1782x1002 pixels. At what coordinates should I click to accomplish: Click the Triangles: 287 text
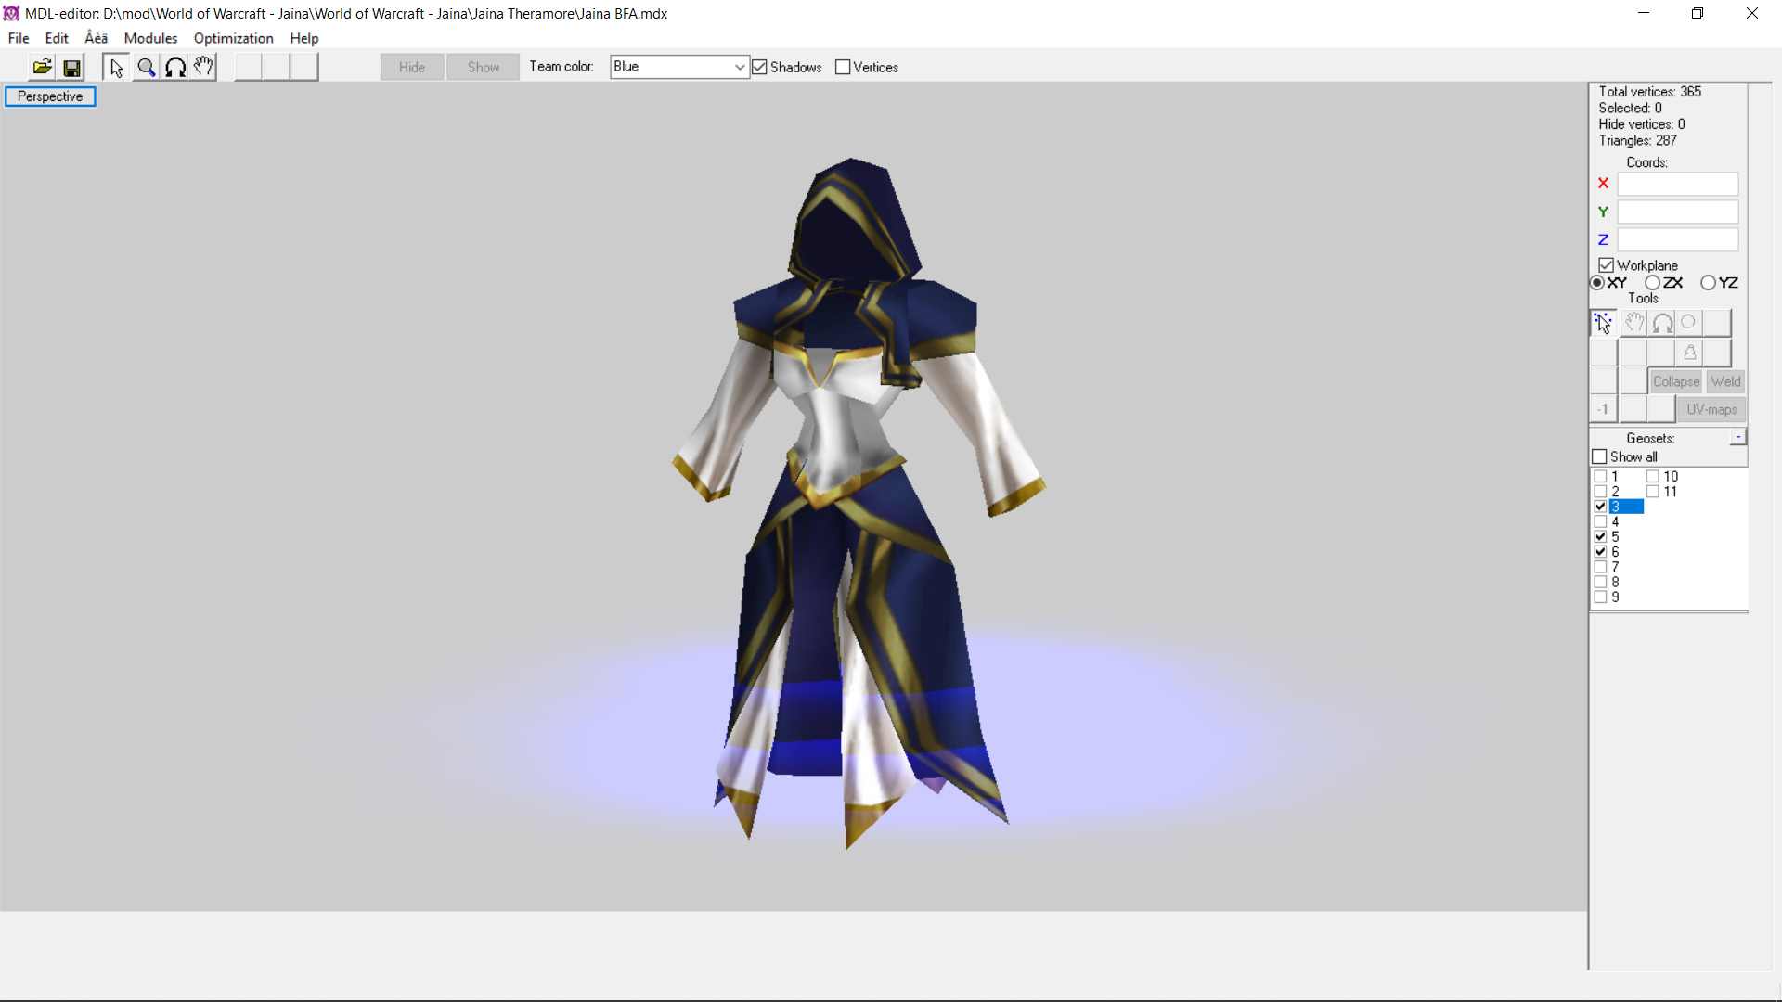pyautogui.click(x=1637, y=141)
